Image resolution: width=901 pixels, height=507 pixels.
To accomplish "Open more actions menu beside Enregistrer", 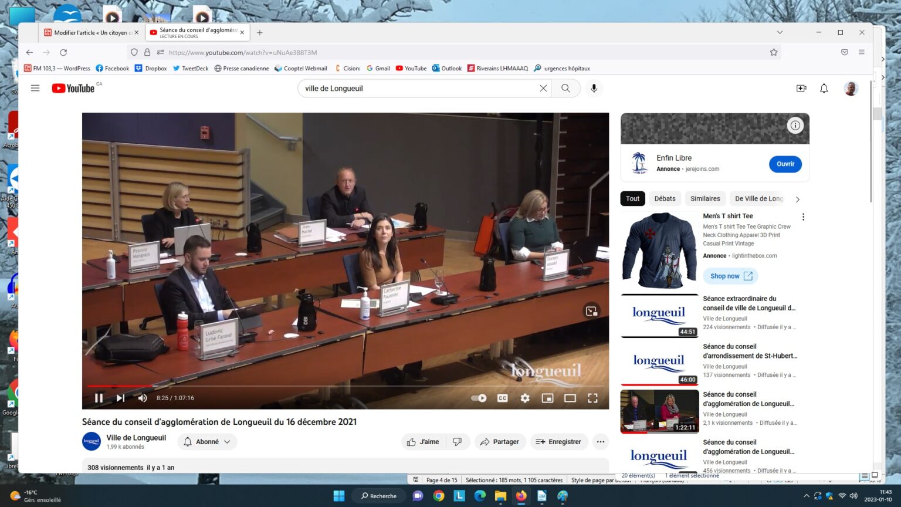I will [x=600, y=442].
